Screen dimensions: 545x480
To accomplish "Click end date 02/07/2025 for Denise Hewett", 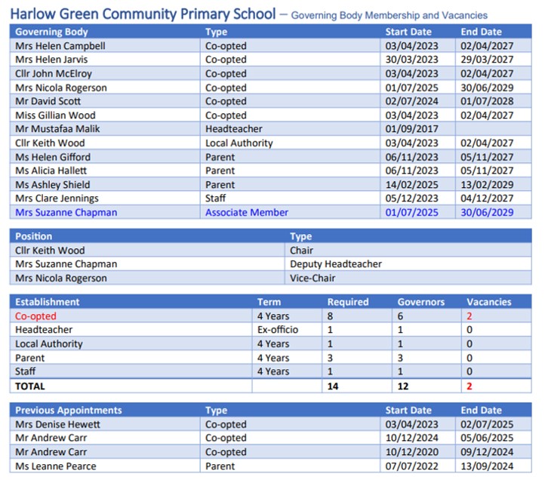I will point(487,424).
